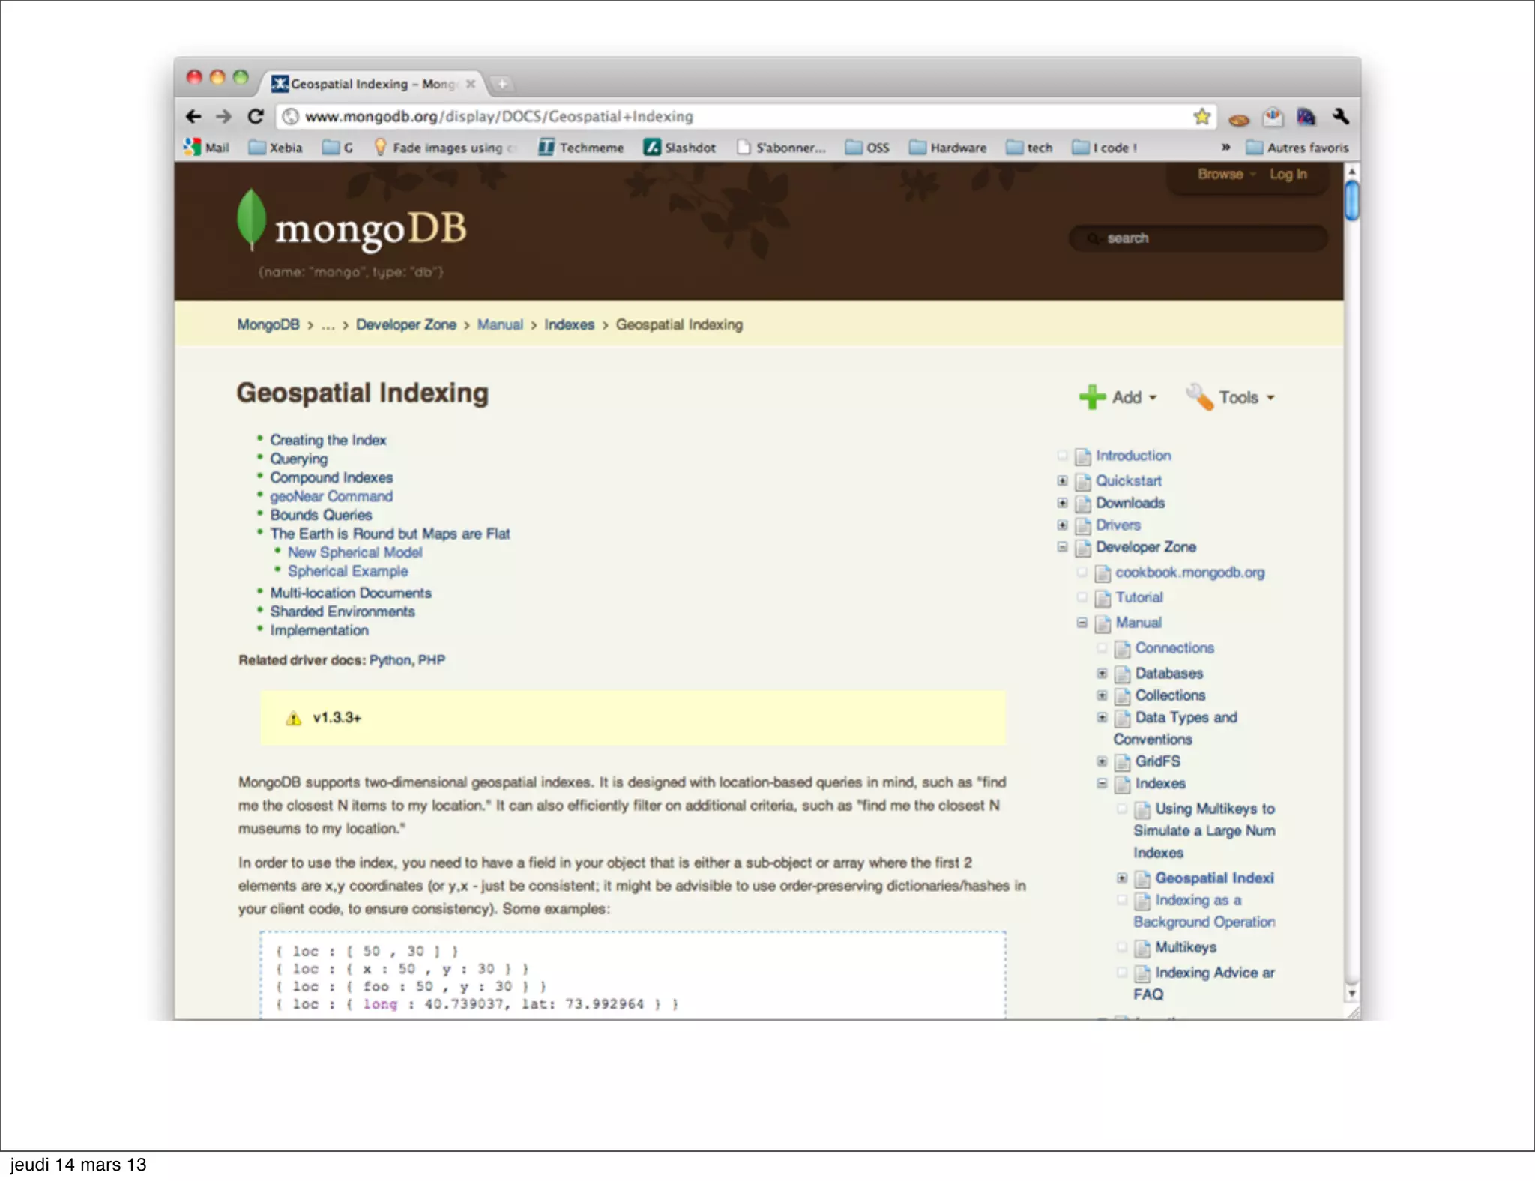Open a new tab with plus button

pos(502,84)
